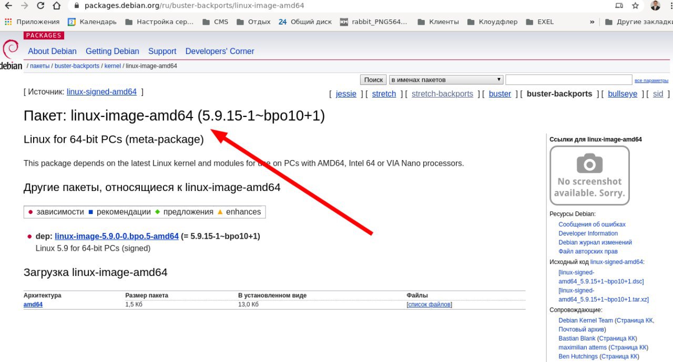This screenshot has height=362, width=673.
Task: Open the CMS bookmark folder
Action: pos(216,22)
